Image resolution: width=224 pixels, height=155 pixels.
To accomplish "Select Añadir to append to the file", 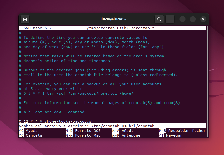I will pyautogui.click(x=128, y=131).
